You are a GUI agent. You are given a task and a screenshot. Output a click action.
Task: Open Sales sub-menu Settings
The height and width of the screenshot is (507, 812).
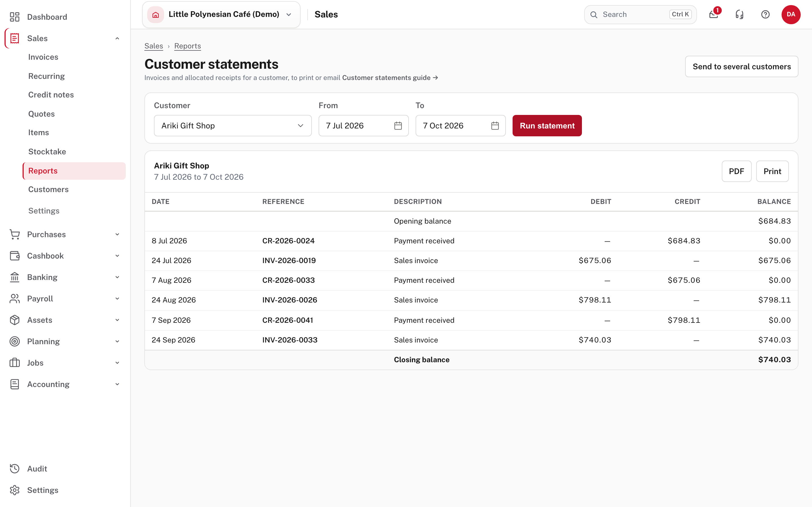pos(44,211)
